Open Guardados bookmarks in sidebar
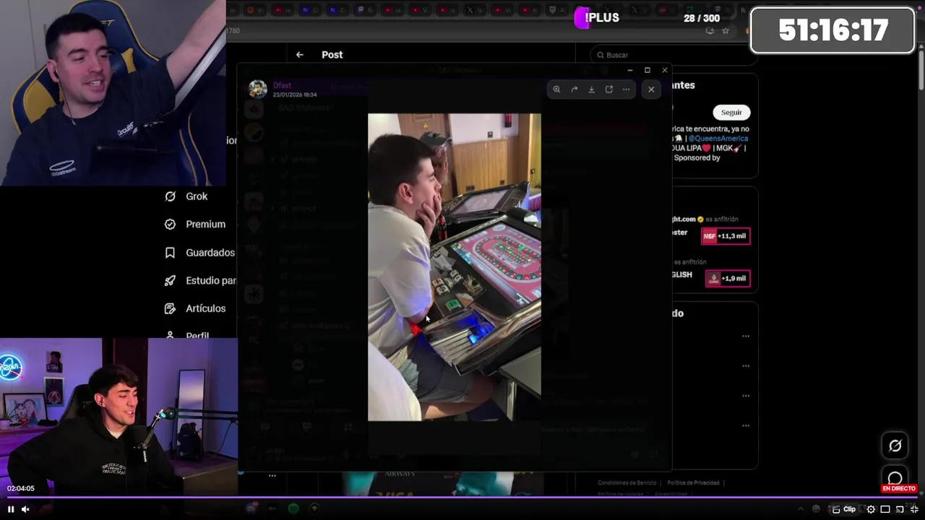The width and height of the screenshot is (925, 520). pyautogui.click(x=199, y=253)
